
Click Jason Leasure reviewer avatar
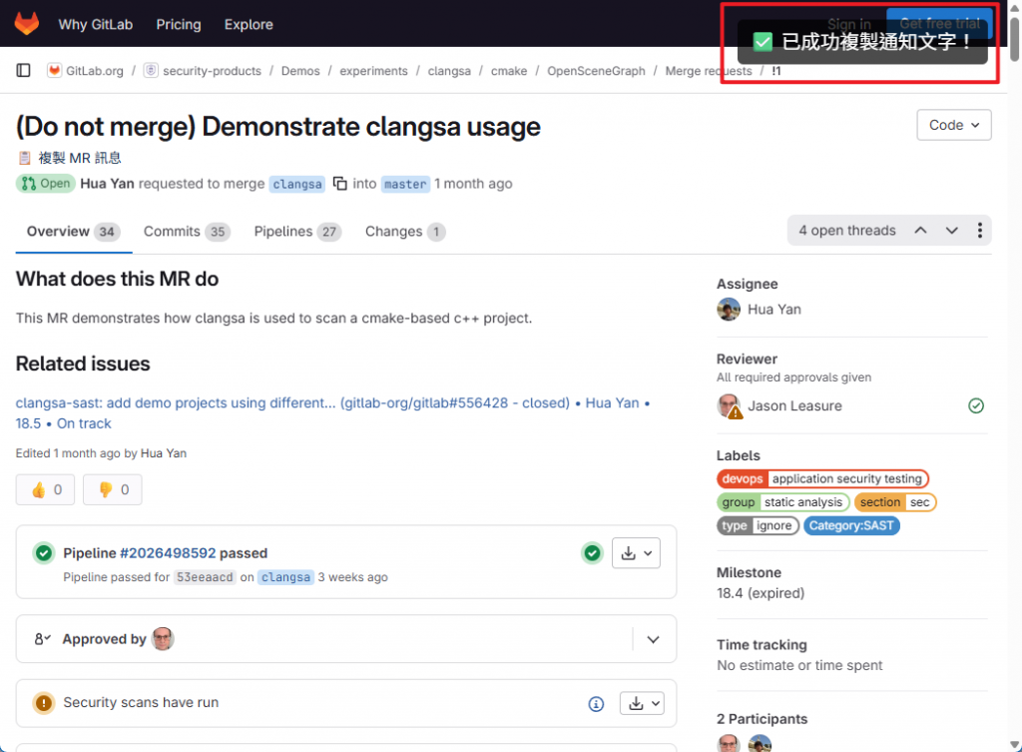tap(729, 405)
